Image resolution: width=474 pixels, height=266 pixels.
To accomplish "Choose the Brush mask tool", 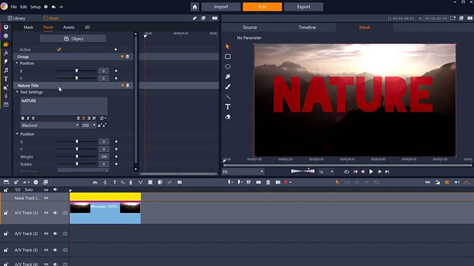I will 228,87.
